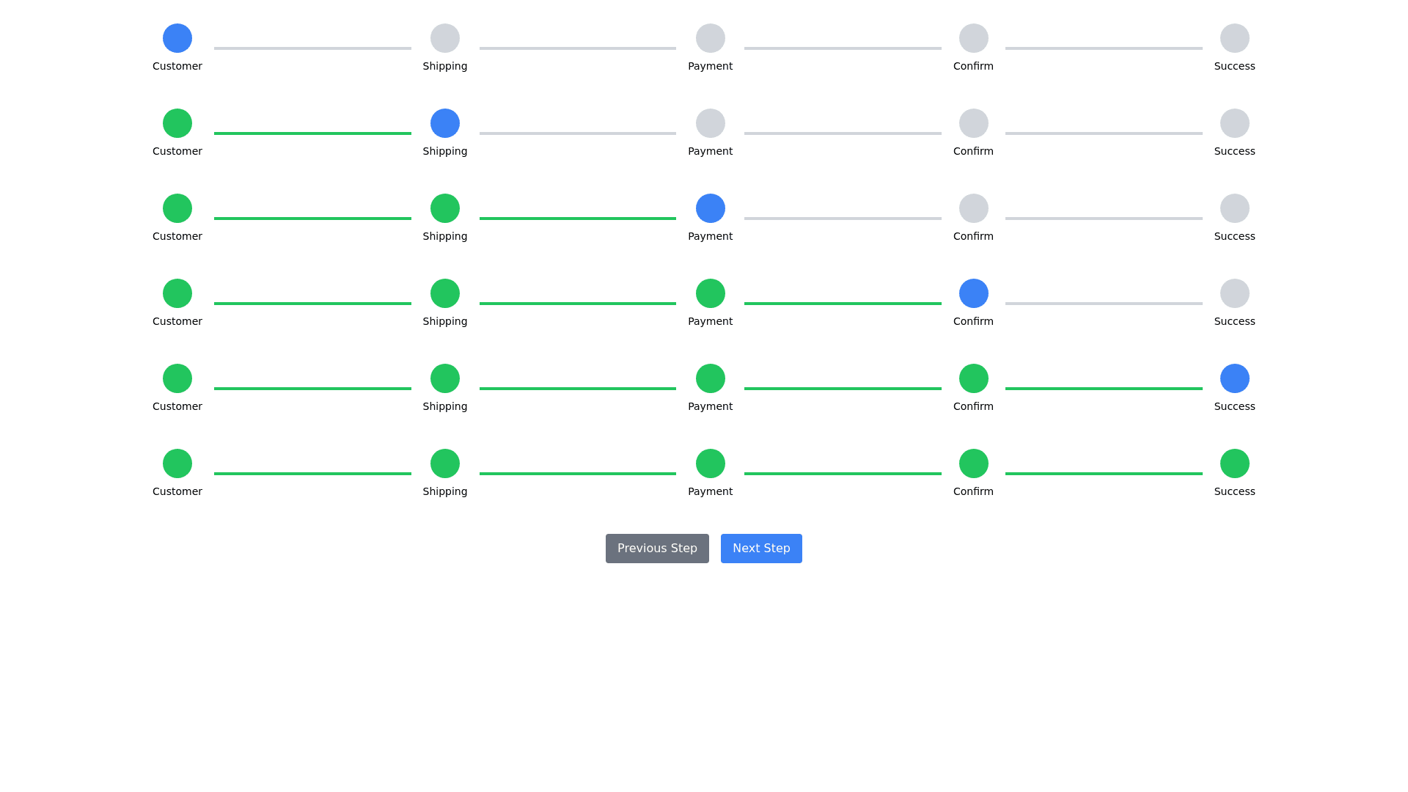Click the green Success circle in last row
The height and width of the screenshot is (792, 1408).
pos(1235,463)
